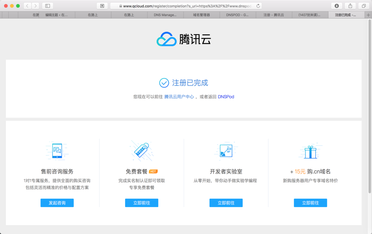The image size is (372, 234).
Task: Click the 售前咨询服务 title
Action: click(x=57, y=171)
